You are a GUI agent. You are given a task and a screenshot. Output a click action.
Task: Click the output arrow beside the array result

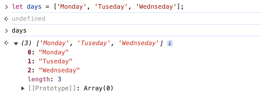pyautogui.click(x=6, y=43)
